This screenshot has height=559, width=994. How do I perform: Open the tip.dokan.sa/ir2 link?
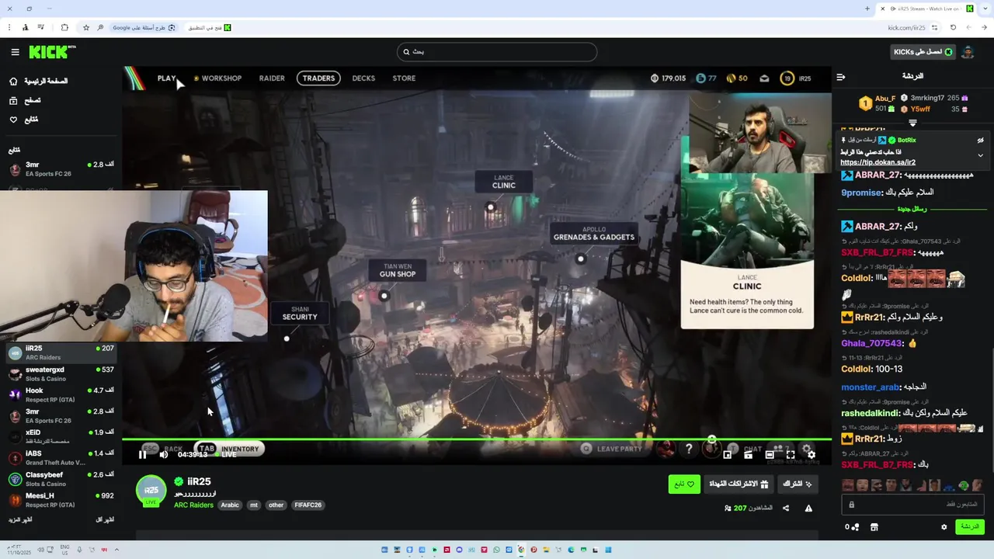click(x=878, y=162)
